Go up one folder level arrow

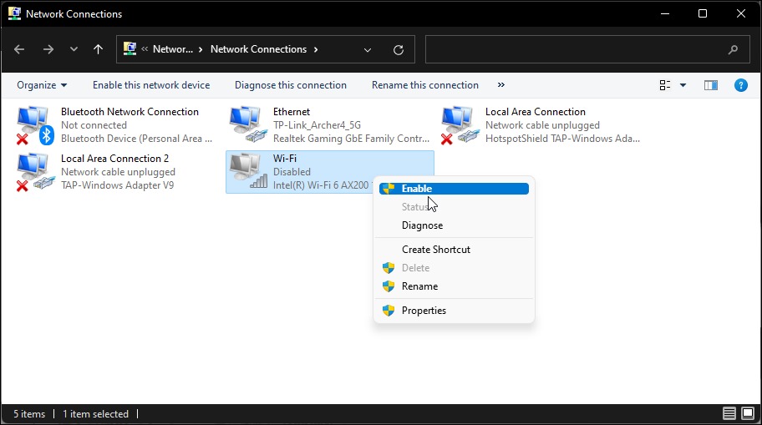(98, 49)
